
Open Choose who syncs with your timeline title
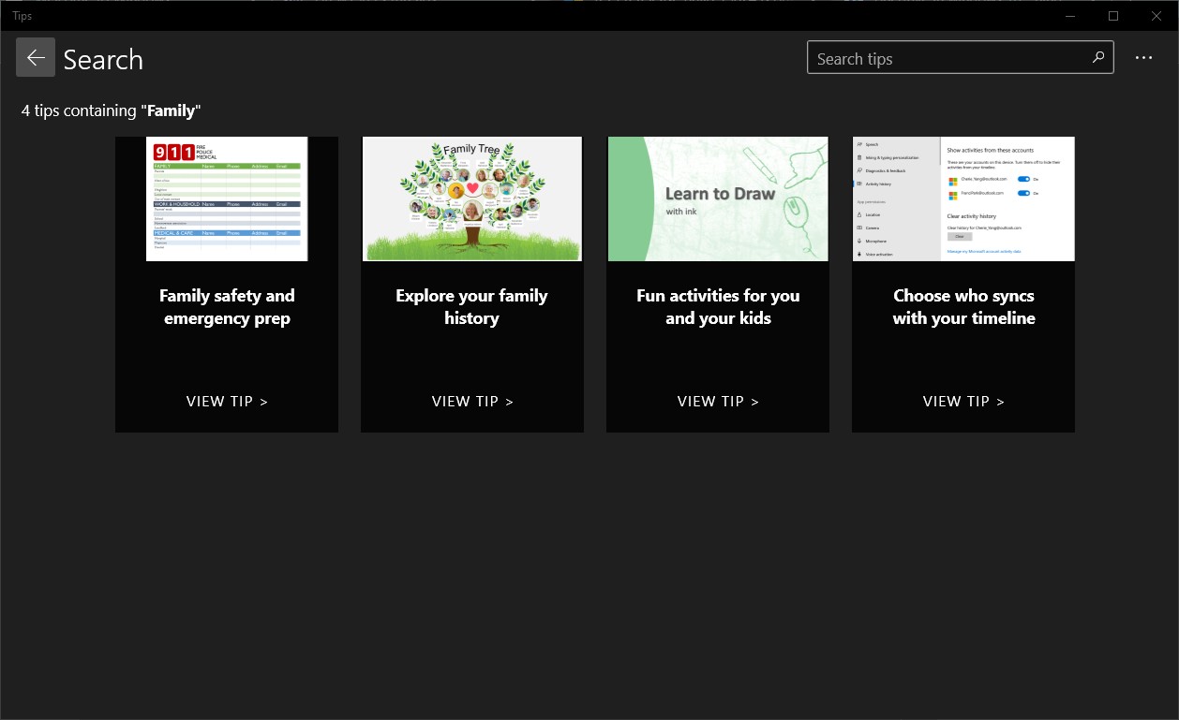[963, 307]
